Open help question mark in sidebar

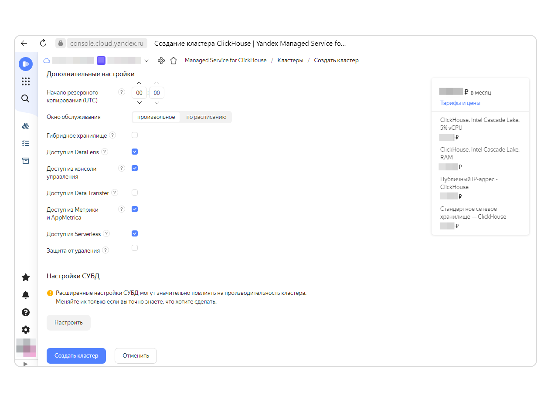point(26,312)
